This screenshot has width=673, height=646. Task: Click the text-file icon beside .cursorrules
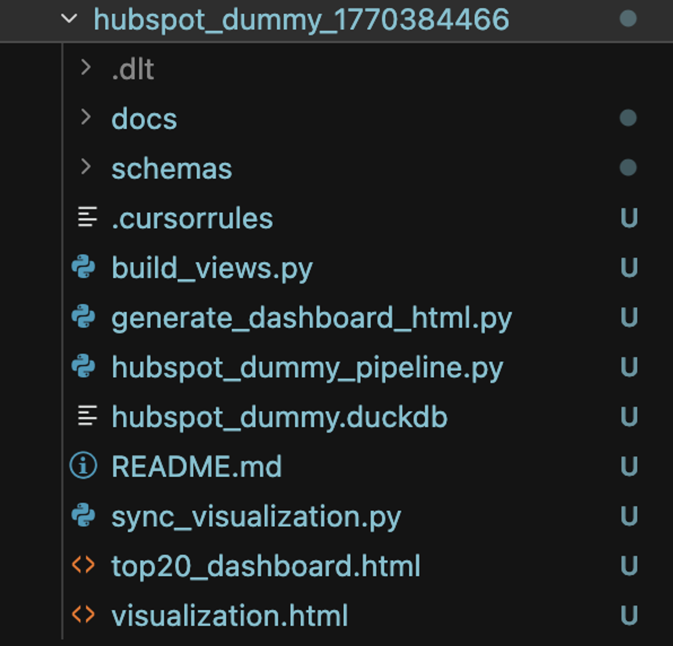pyautogui.click(x=87, y=217)
